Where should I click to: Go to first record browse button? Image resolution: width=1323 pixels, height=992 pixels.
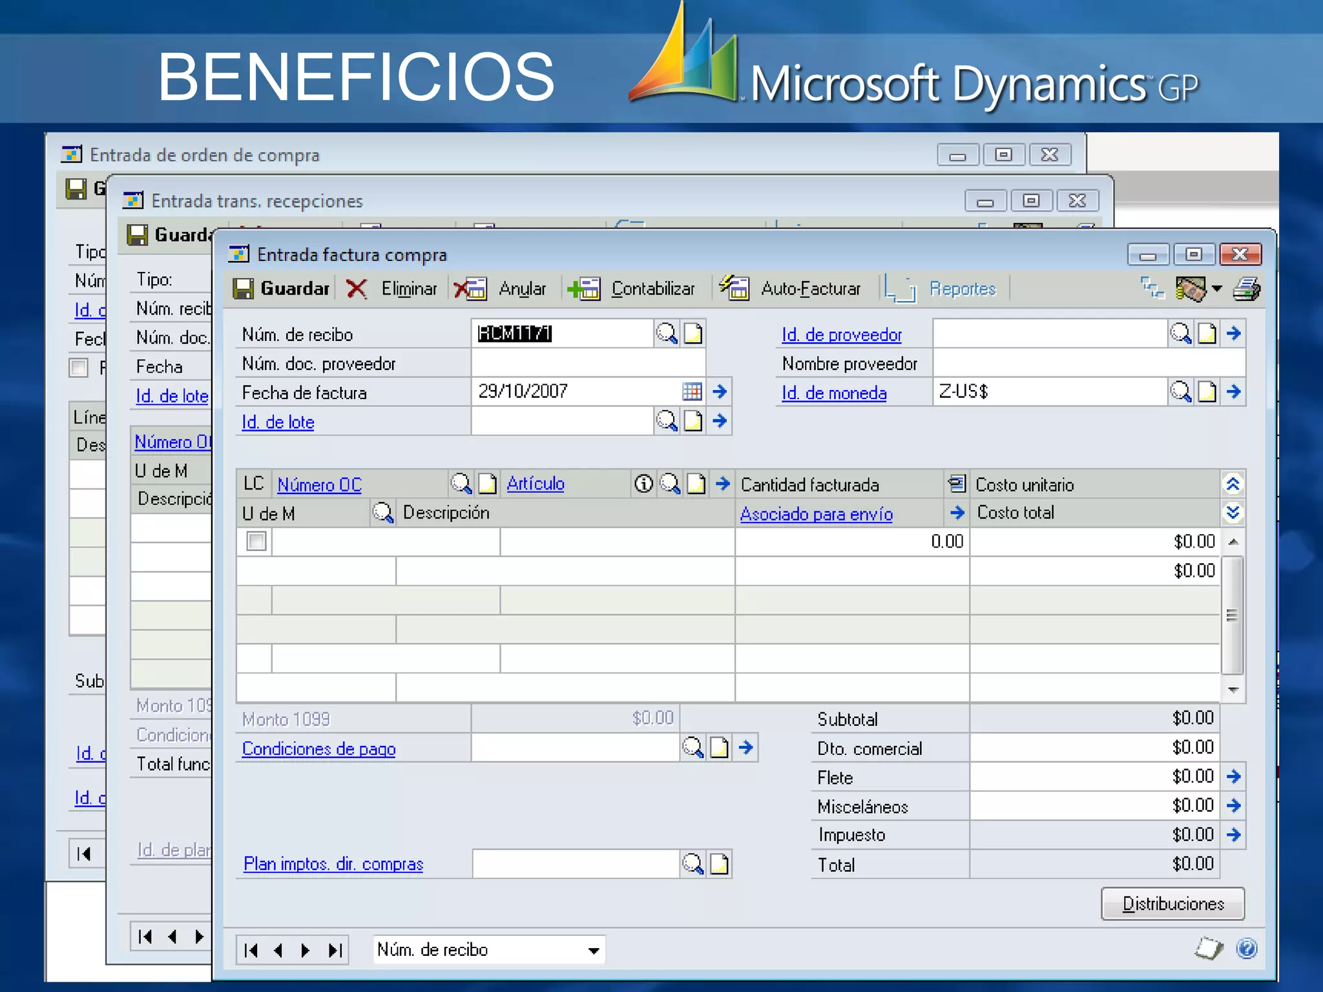click(251, 950)
